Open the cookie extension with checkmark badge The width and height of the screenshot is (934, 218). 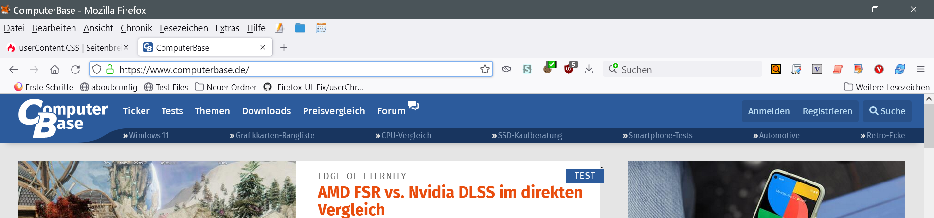click(549, 68)
